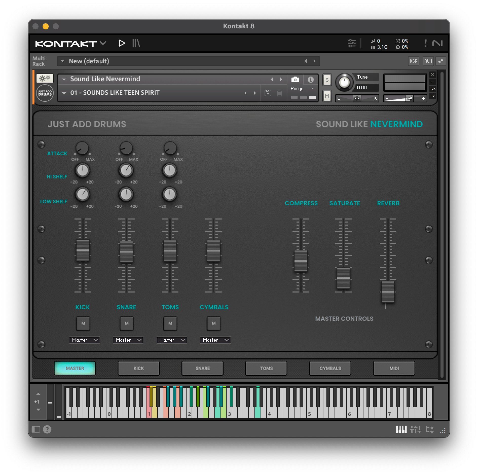478x475 pixels.
Task: Expand the snapshot list dropdown
Action: tap(64, 93)
